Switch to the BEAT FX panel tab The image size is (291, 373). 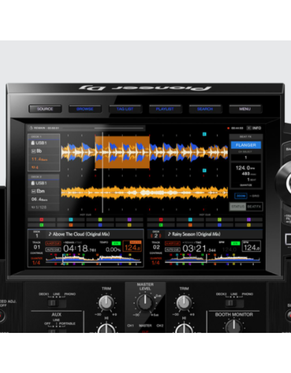(x=254, y=207)
